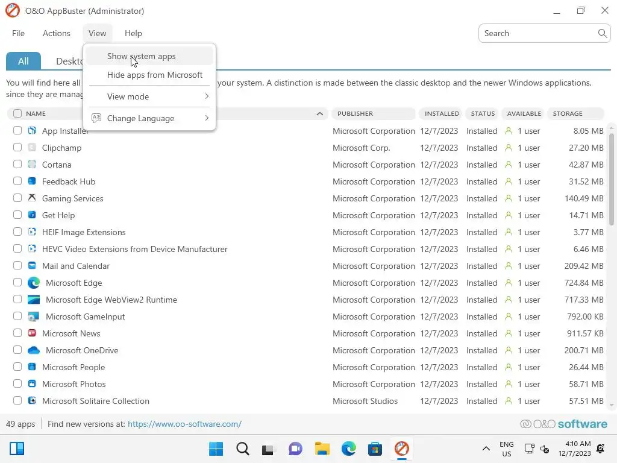Show hidden system tray icons
Image resolution: width=617 pixels, height=463 pixels.
tap(486, 449)
